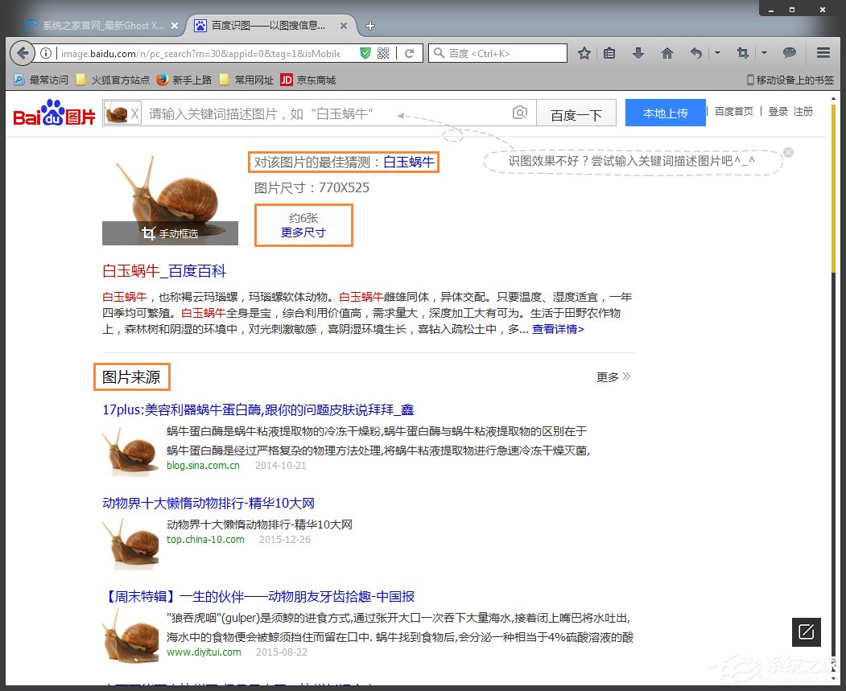Click the feedback pencil icon at bottom right
Image resolution: width=846 pixels, height=691 pixels.
click(806, 632)
